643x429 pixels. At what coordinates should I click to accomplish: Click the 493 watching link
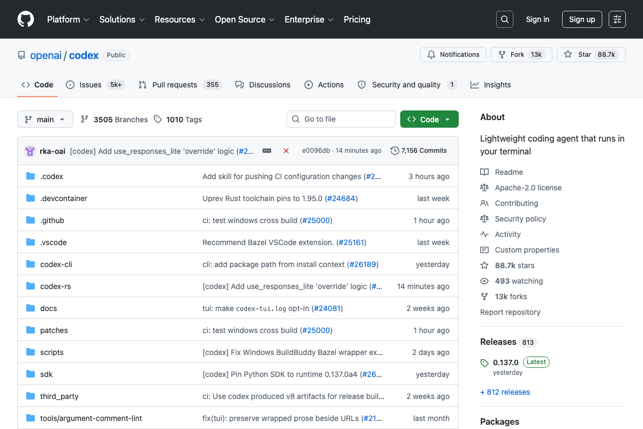[x=512, y=281]
